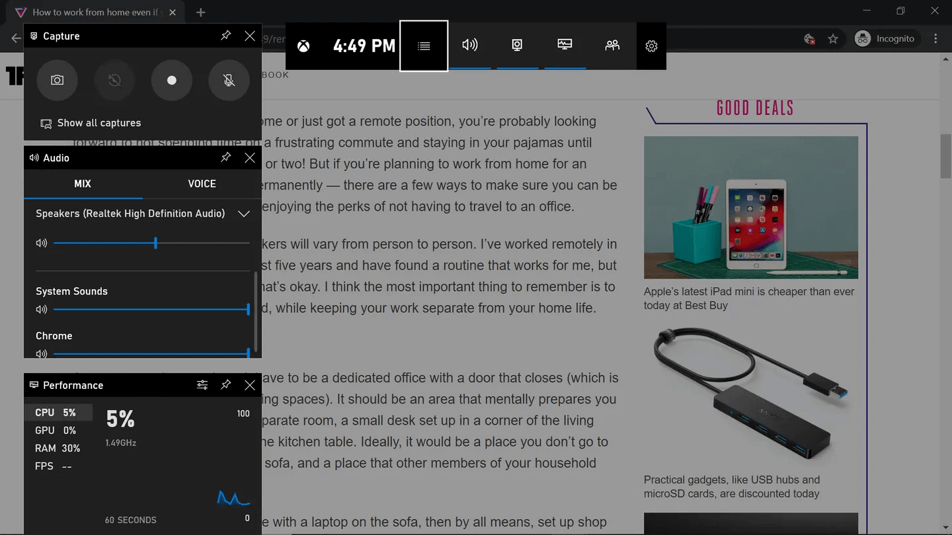Select the CPU performance metric
Viewport: 952px width, 535px height.
pos(58,412)
